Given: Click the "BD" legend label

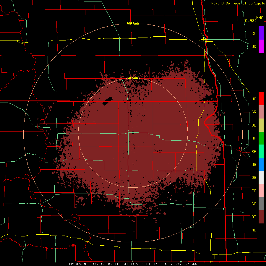Looking at the screenshot, I should (x=254, y=125).
